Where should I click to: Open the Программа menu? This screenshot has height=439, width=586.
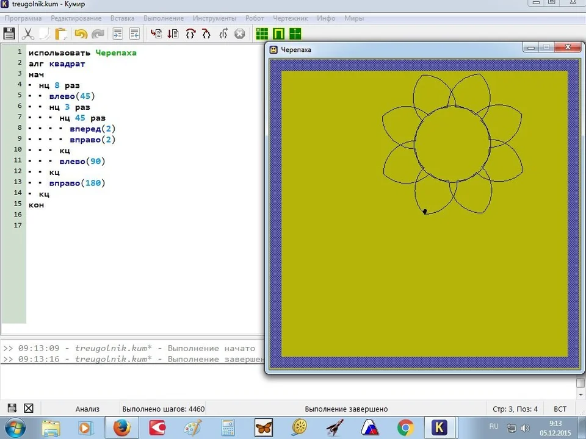point(23,18)
